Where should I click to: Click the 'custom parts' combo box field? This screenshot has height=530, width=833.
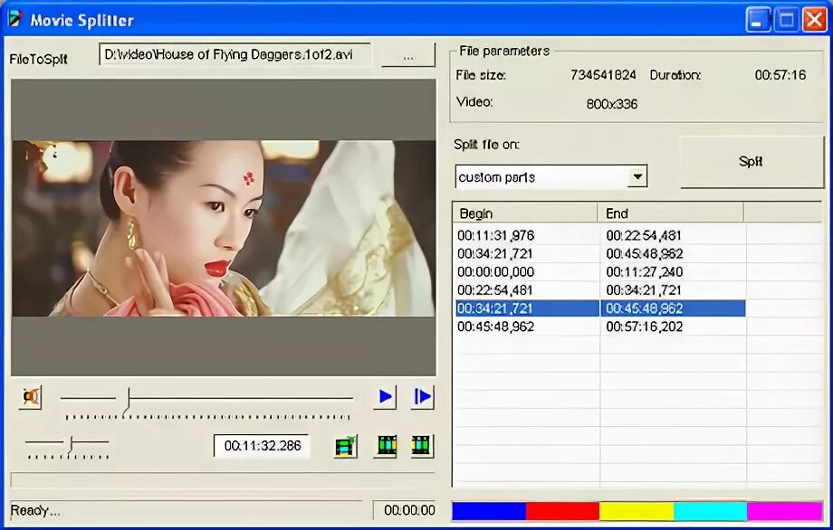point(551,176)
